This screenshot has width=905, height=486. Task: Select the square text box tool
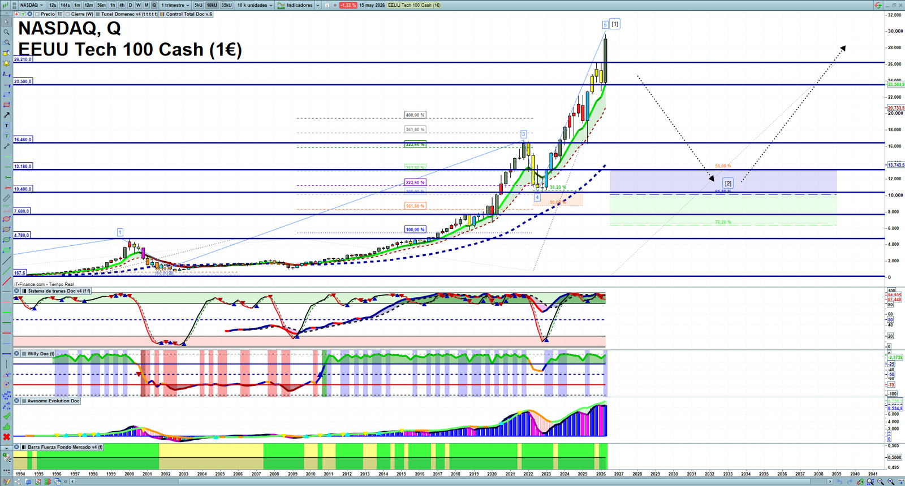[6, 125]
